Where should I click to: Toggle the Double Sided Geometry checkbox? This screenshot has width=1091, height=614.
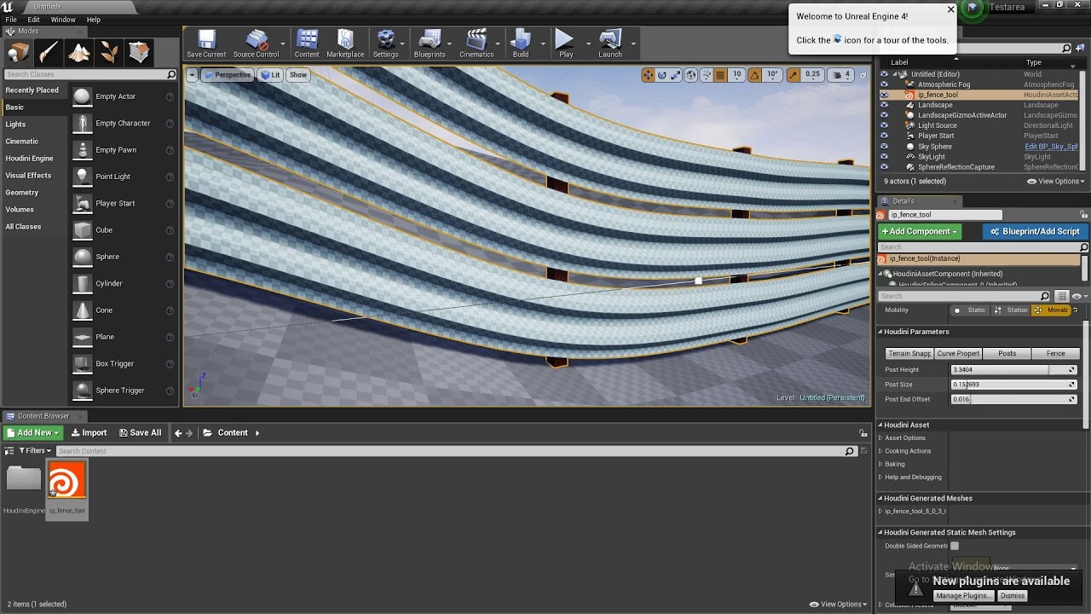tap(954, 546)
